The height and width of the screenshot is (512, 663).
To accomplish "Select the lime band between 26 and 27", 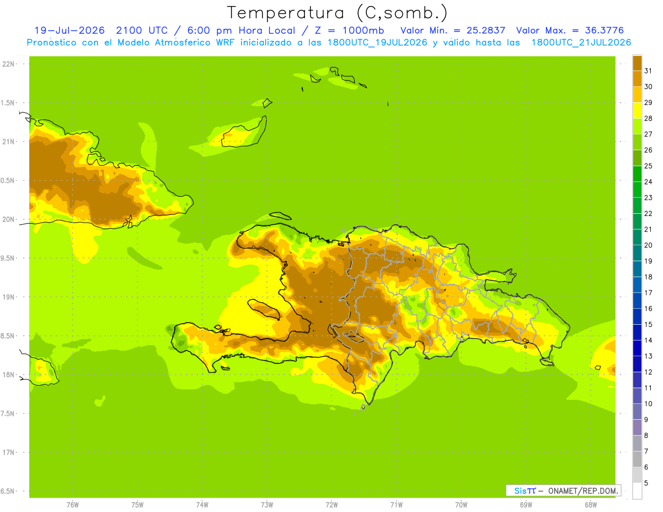I will [637, 142].
